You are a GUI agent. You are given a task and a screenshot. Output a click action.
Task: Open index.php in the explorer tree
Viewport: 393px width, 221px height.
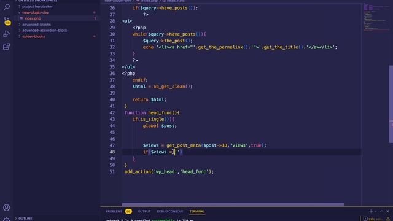[x=33, y=18]
